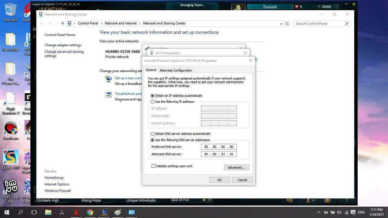This screenshot has height=218, width=388.
Task: Expand the chevron after Control Panel breadcrumb
Action: click(102, 23)
